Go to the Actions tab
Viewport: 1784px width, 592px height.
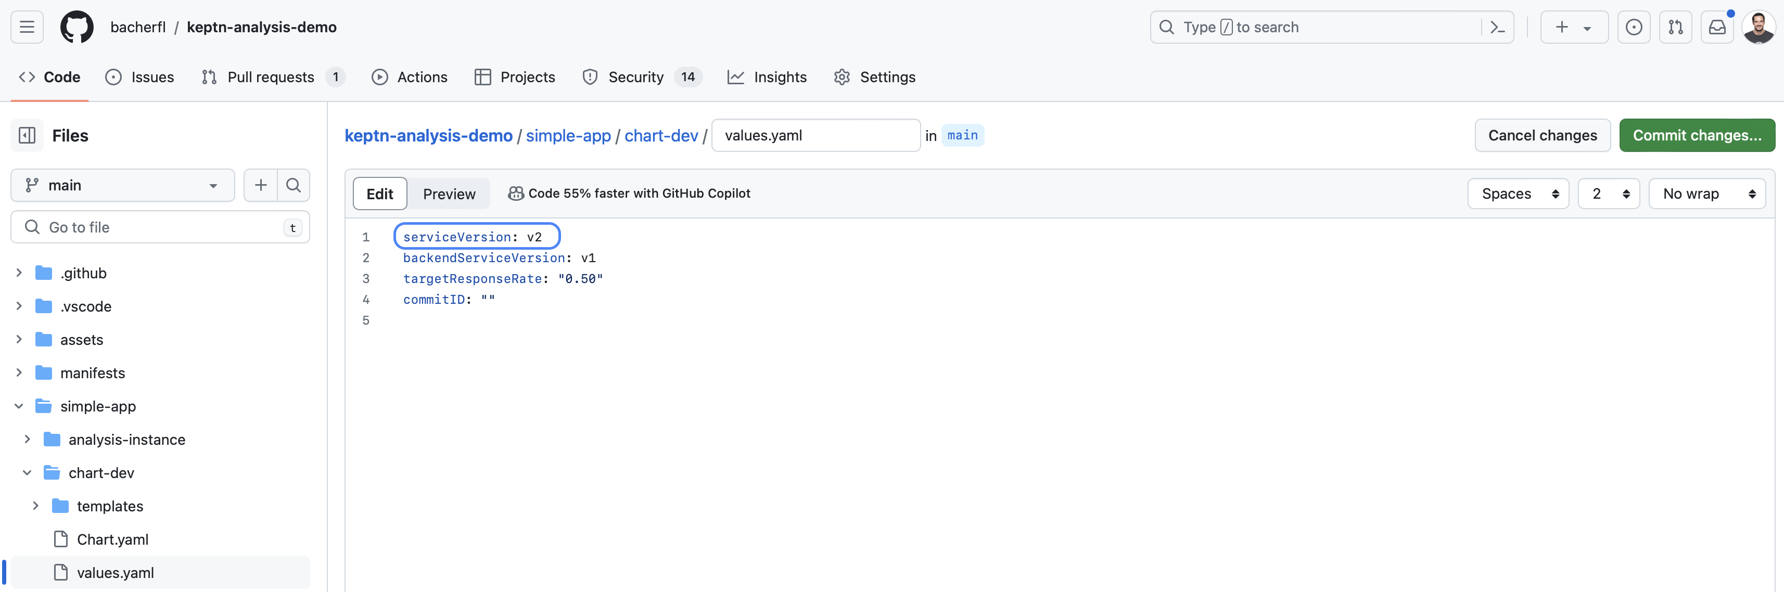point(409,77)
